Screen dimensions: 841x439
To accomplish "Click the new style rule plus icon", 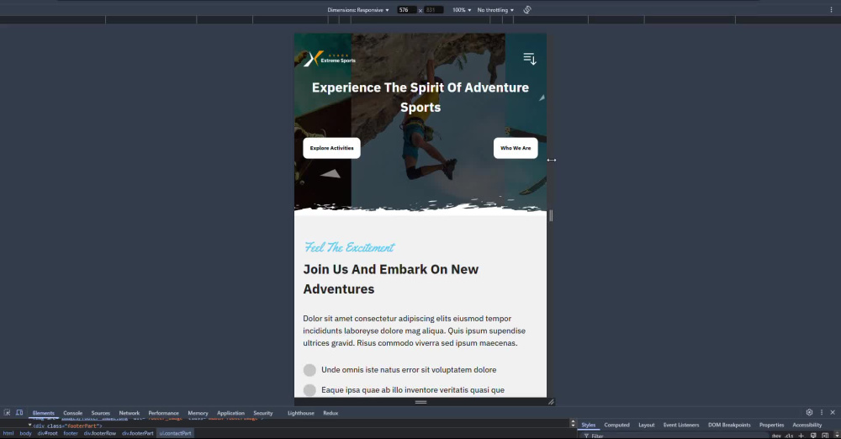I will click(801, 436).
